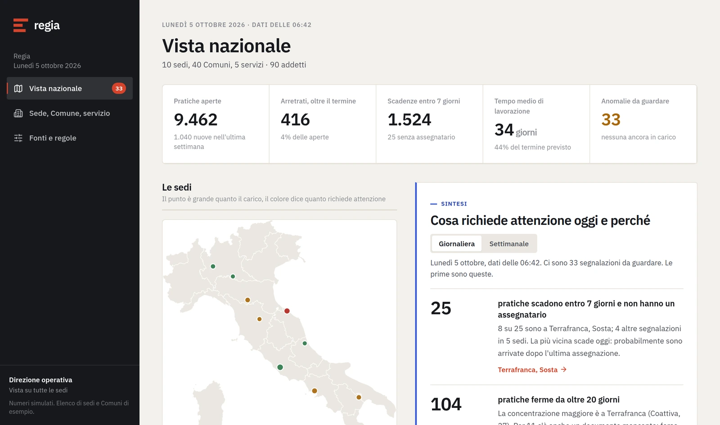This screenshot has height=425, width=720.
Task: Click the text nessuna ancora in carico
Action: tap(639, 137)
